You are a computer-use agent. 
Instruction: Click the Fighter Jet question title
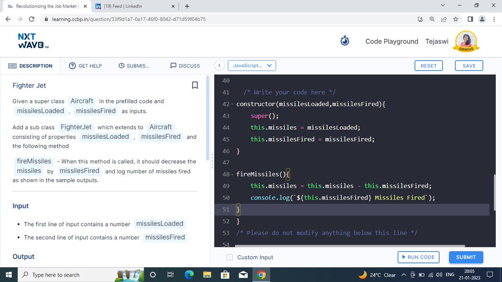(29, 85)
